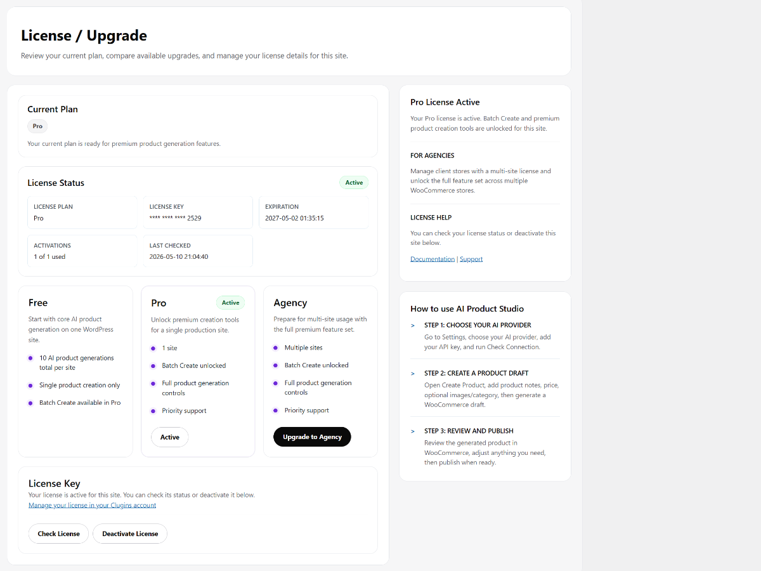Image resolution: width=761 pixels, height=571 pixels.
Task: Click the License Key section heading
Action: (x=55, y=483)
